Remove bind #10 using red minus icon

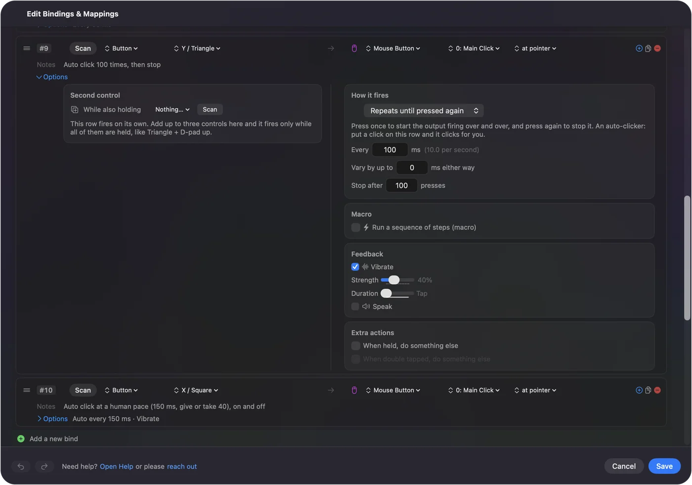click(657, 390)
